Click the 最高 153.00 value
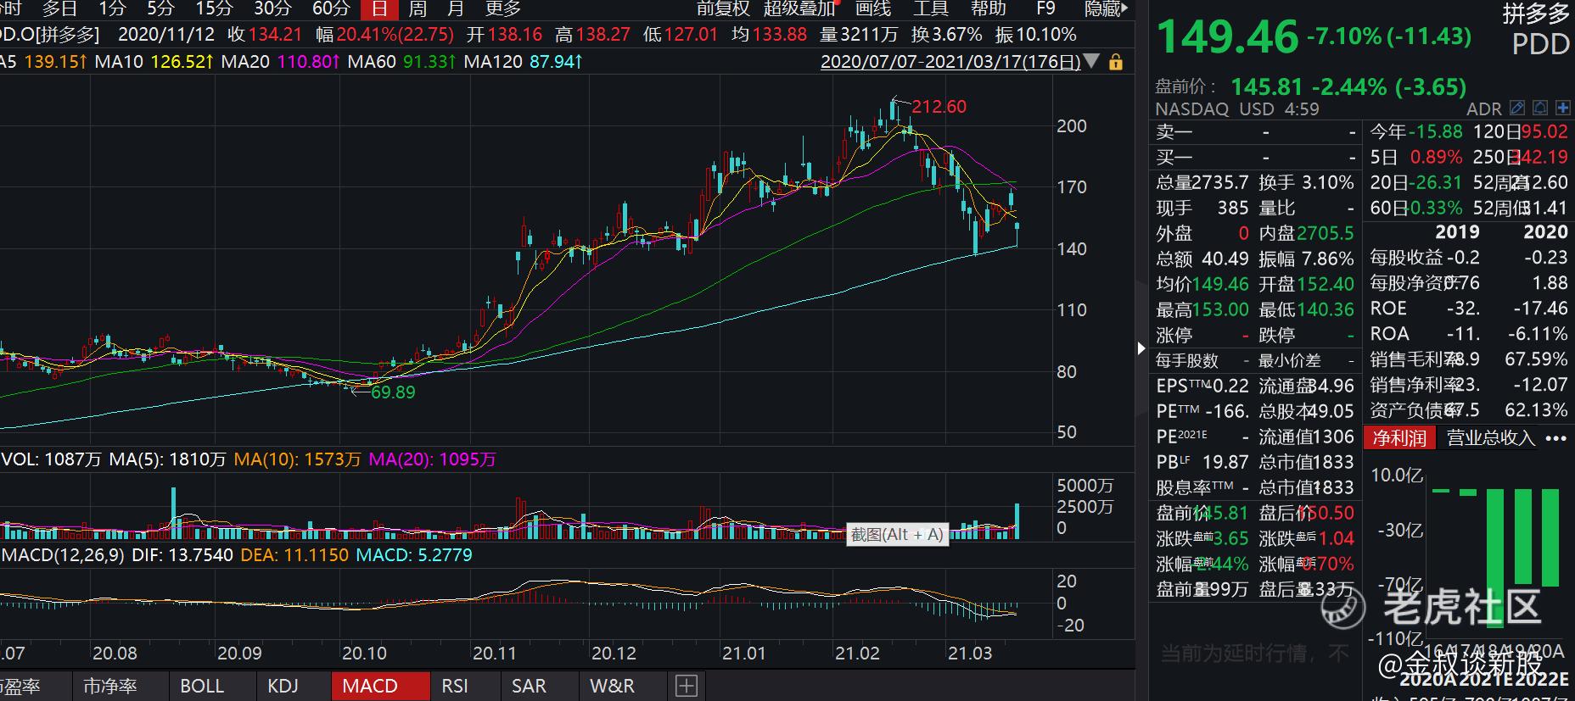This screenshot has height=701, width=1575. pos(1220,310)
